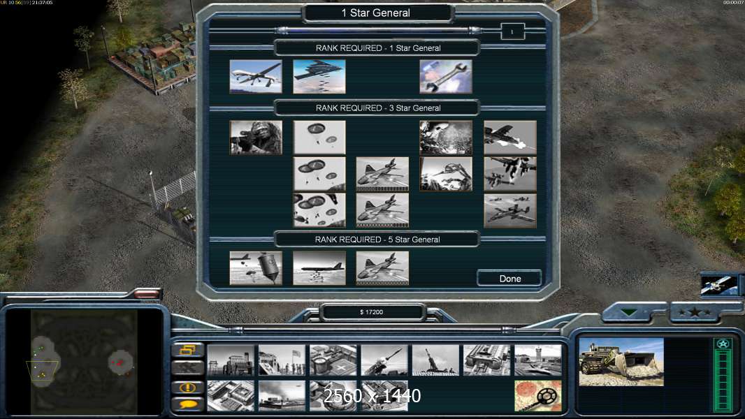Click RANK REQUIRED - 5 Star General header
Viewport: 745px width, 419px height.
pyautogui.click(x=377, y=239)
